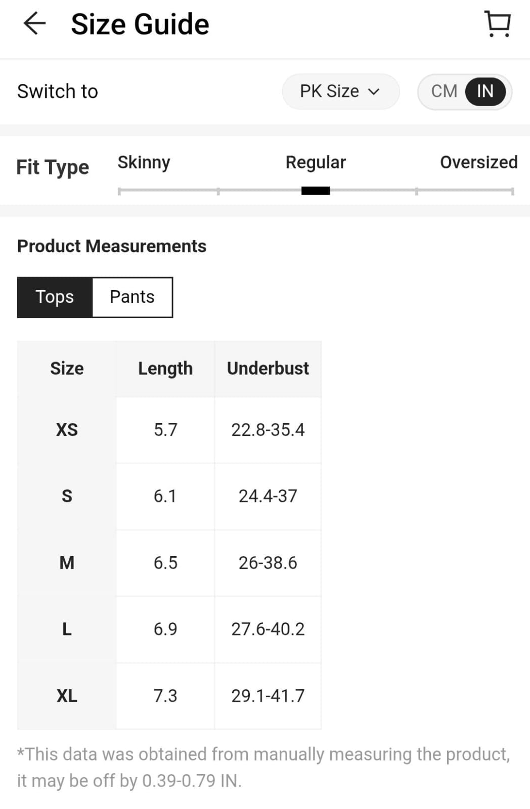This screenshot has width=530, height=809.
Task: Open the shopping cart
Action: pyautogui.click(x=498, y=24)
